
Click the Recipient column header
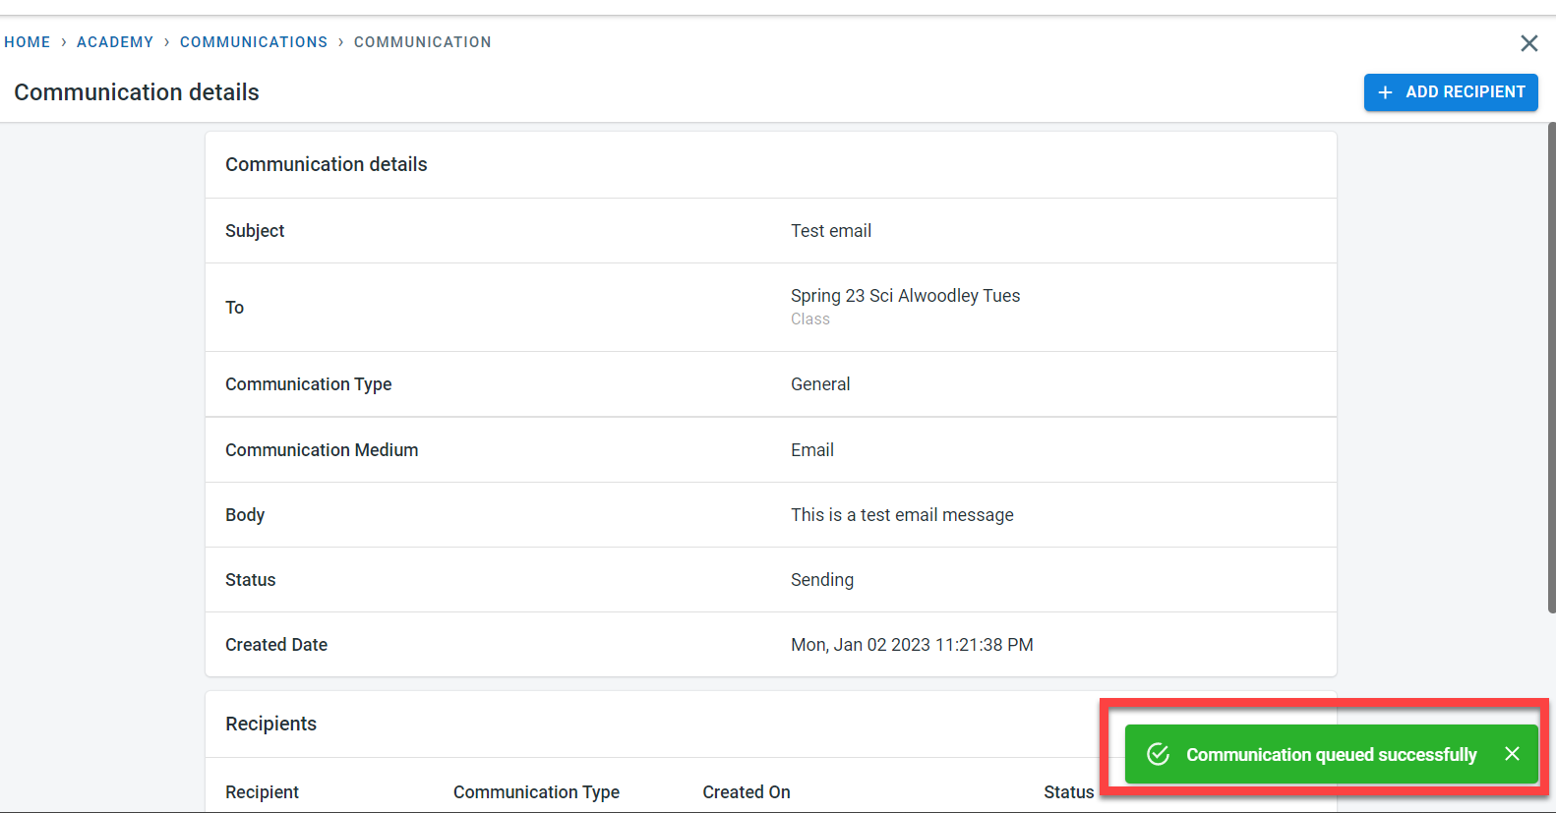coord(262,792)
